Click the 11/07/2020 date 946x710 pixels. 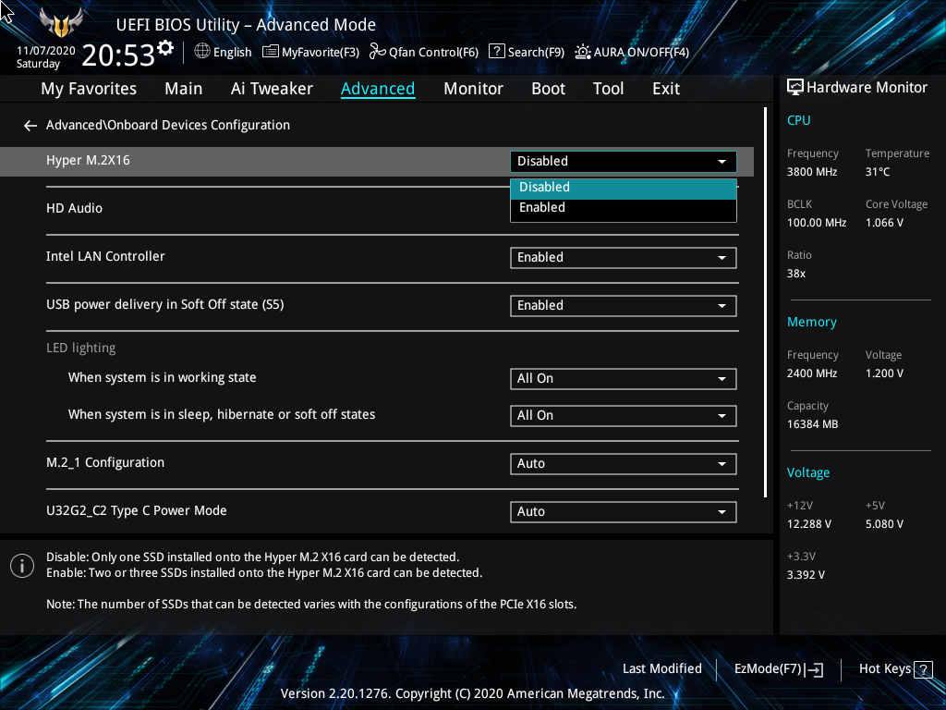(x=46, y=51)
